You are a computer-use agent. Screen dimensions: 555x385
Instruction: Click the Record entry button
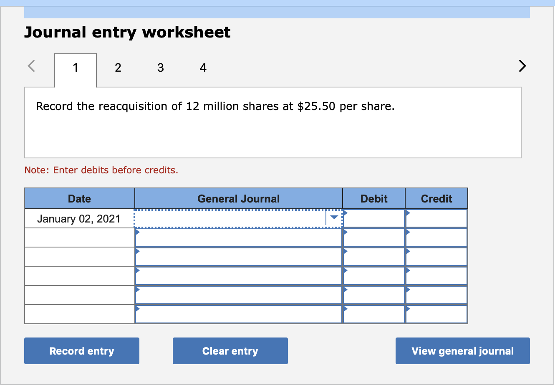pyautogui.click(x=82, y=351)
